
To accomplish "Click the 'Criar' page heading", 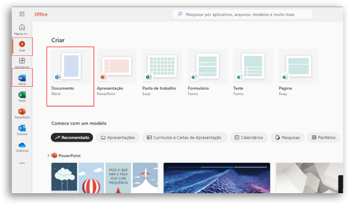I will point(58,40).
